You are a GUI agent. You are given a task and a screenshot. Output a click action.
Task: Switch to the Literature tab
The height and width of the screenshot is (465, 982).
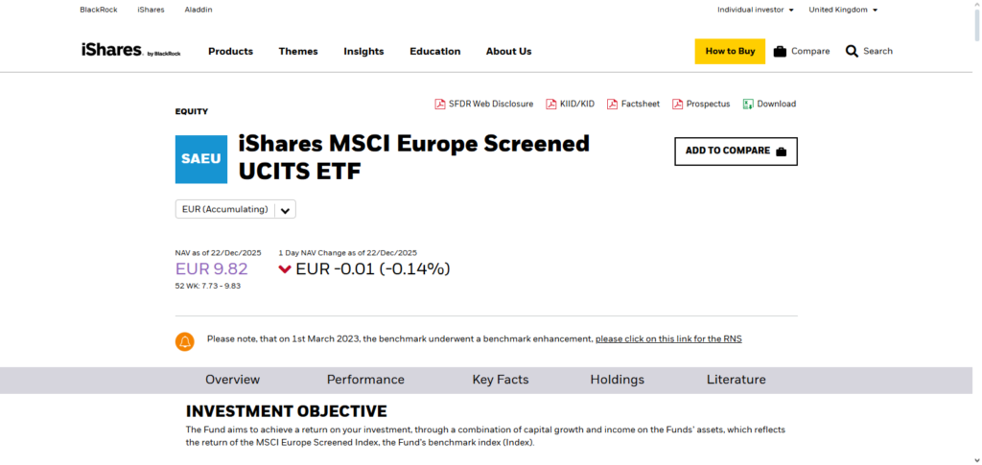(736, 380)
